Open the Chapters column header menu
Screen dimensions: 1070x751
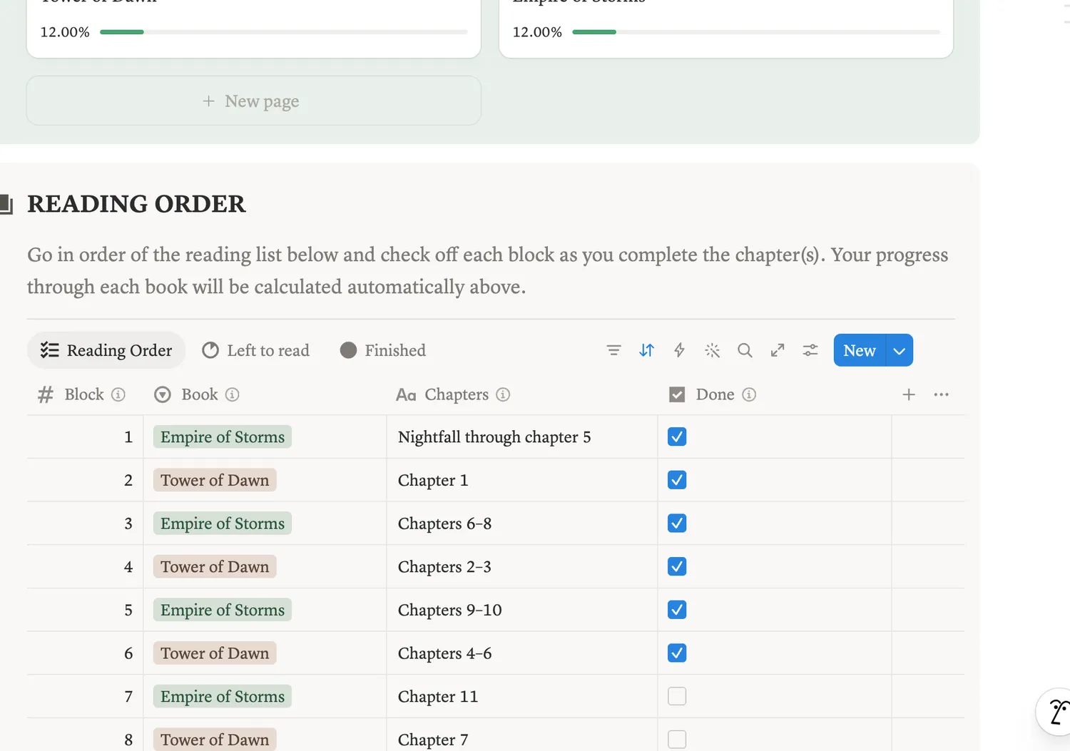521,394
